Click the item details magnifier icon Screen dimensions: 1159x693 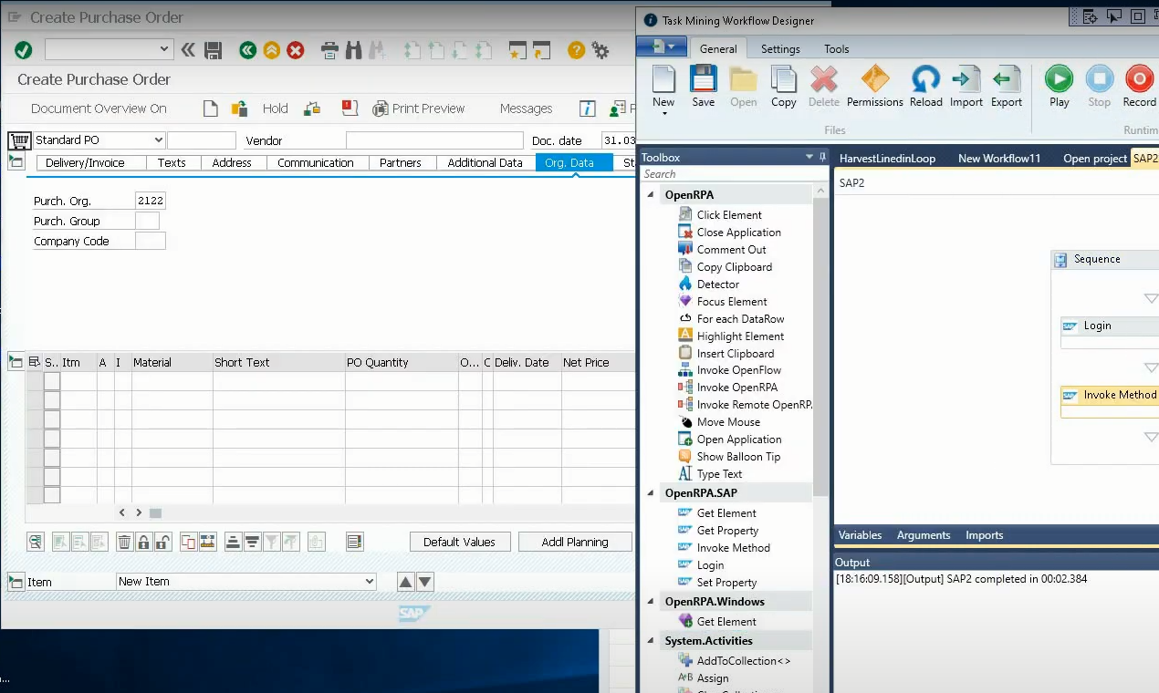click(x=35, y=542)
